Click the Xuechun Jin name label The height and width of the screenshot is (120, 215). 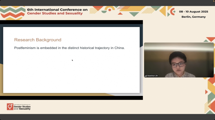[152, 76]
